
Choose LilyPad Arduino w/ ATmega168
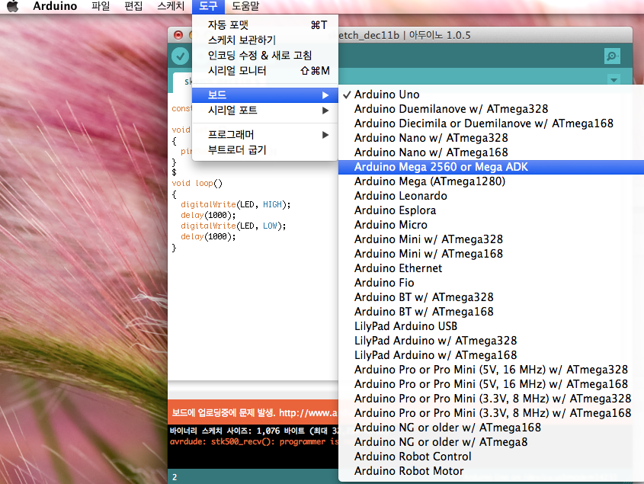[492, 355]
